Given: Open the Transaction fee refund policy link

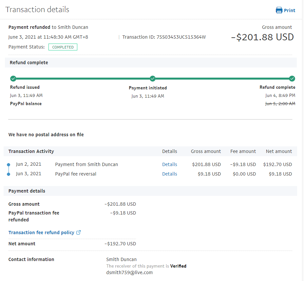Looking at the screenshot, I should (x=41, y=233).
